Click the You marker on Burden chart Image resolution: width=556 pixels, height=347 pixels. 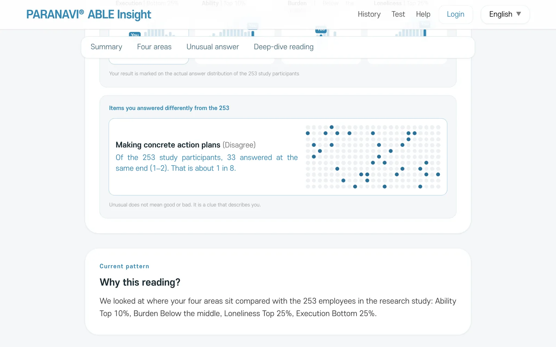click(321, 31)
